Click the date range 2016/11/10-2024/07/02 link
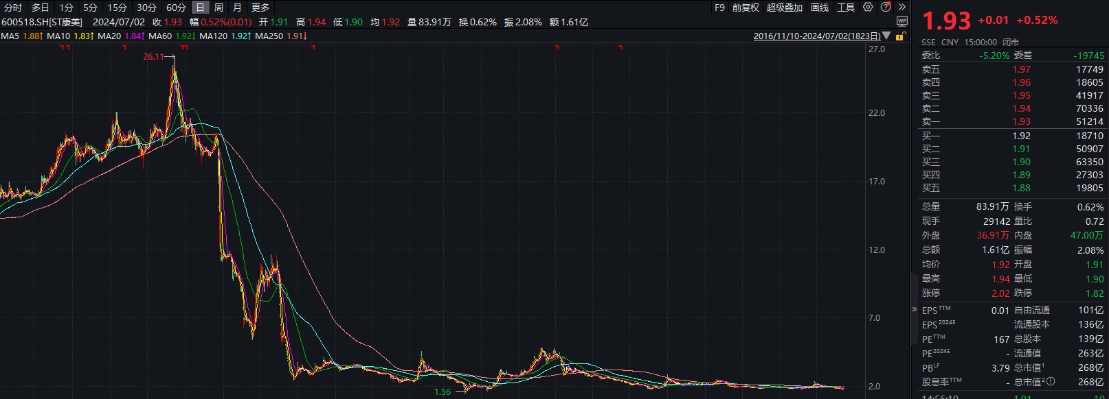1109x399 pixels. pos(816,36)
